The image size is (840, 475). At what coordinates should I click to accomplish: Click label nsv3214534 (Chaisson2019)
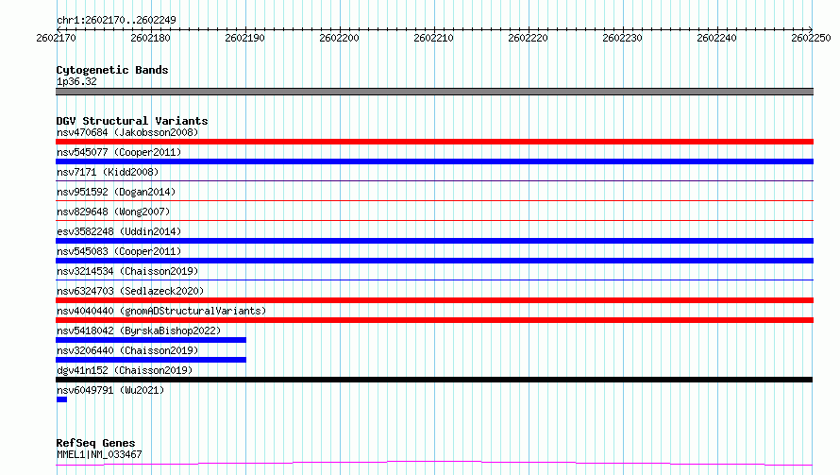(127, 271)
